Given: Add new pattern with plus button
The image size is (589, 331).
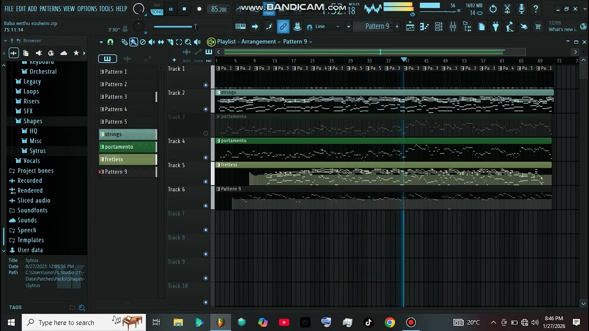Looking at the screenshot, I should click(x=397, y=27).
